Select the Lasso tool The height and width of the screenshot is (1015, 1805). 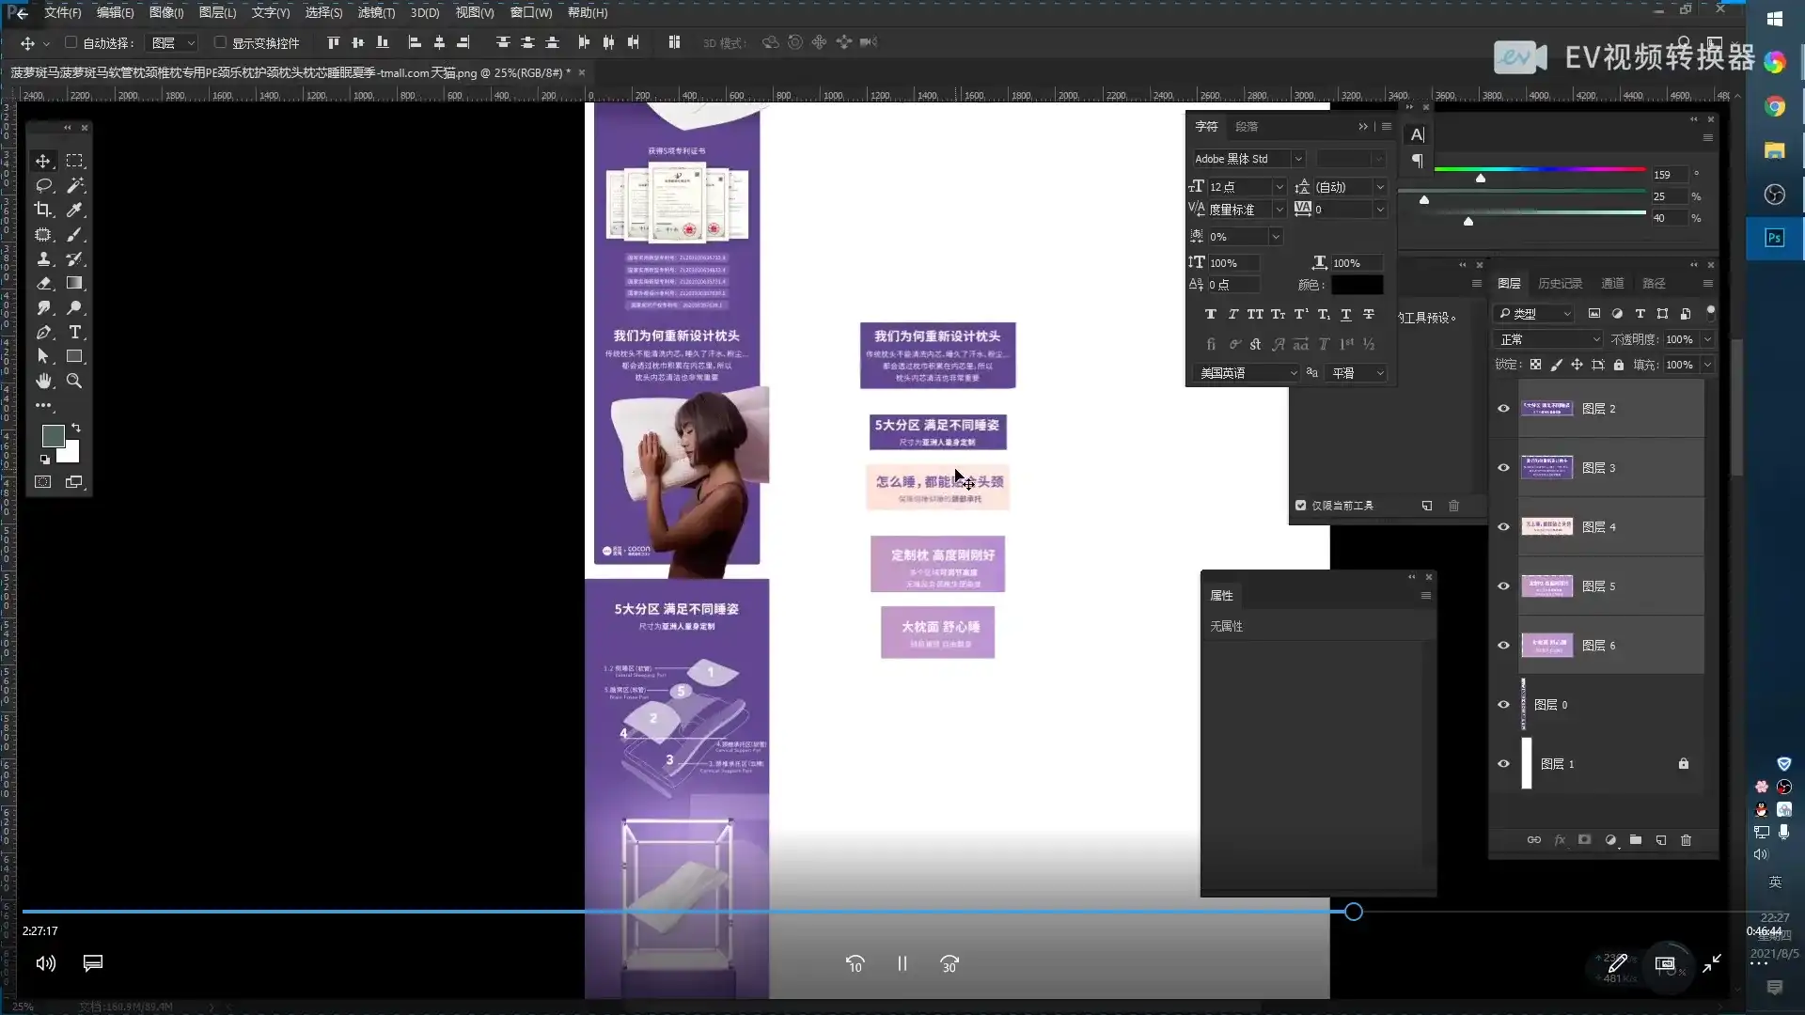point(43,185)
